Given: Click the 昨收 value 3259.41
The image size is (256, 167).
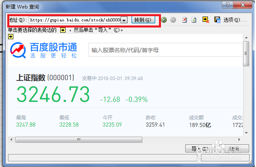Looking at the screenshot, I should (x=155, y=125).
